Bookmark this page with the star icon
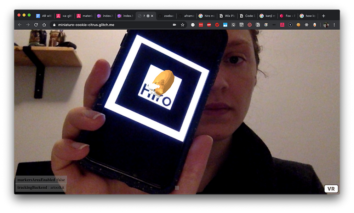This screenshot has height=213, width=354. coord(182,25)
